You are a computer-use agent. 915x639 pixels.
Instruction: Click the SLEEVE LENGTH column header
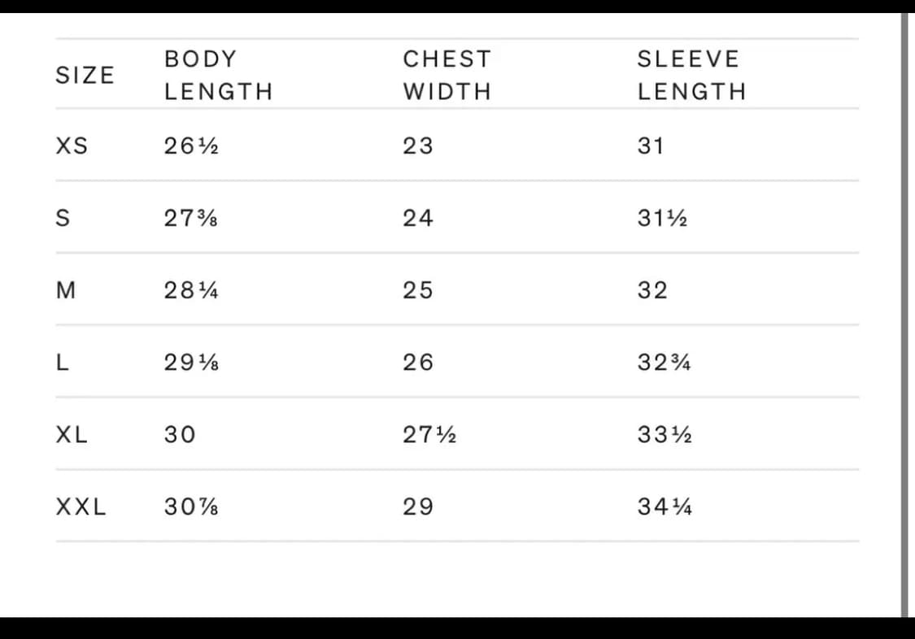coord(691,75)
